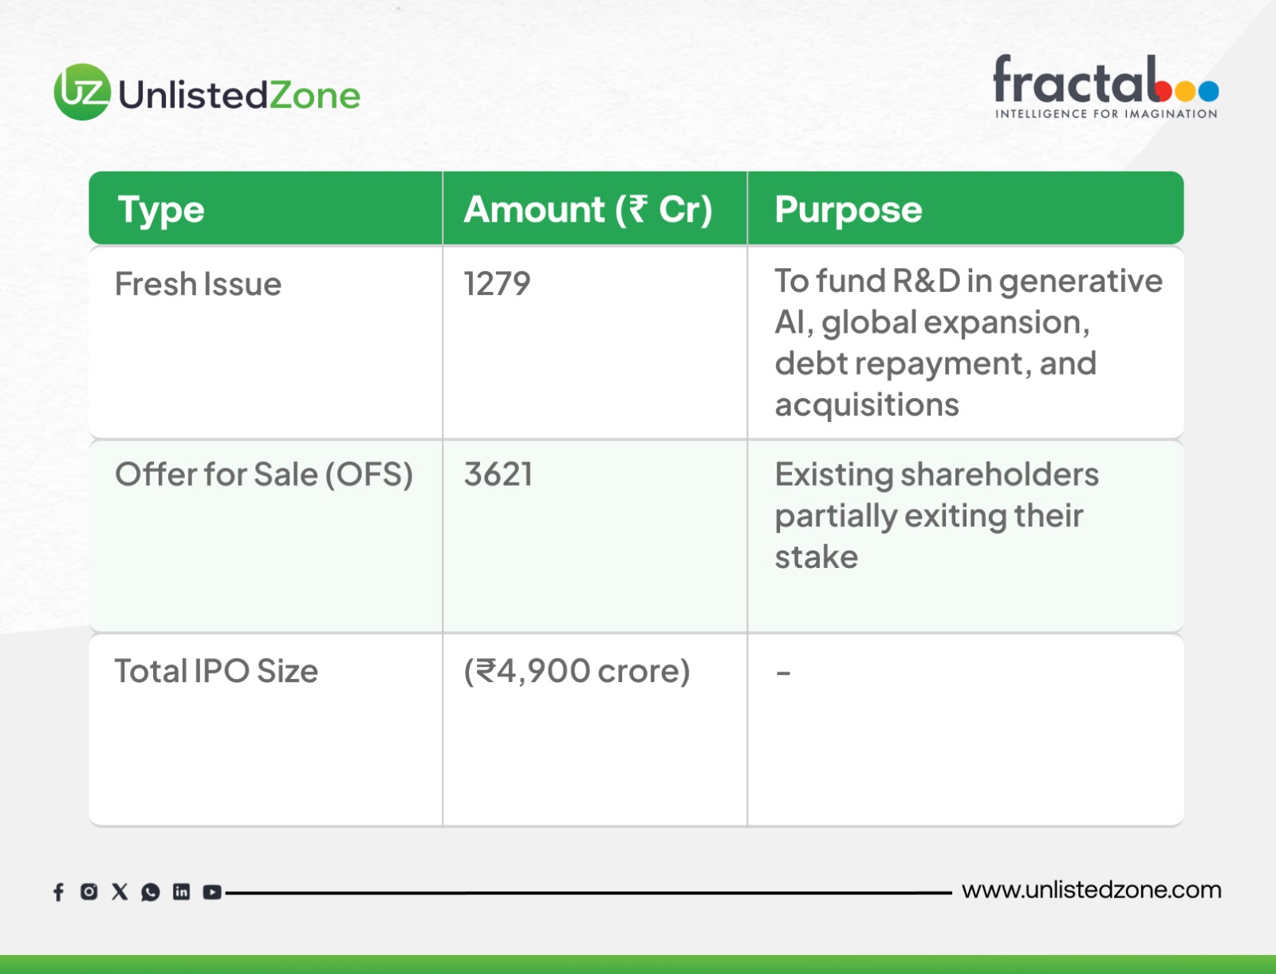
Task: Select the Fresh Issue row label
Action: pyautogui.click(x=198, y=284)
